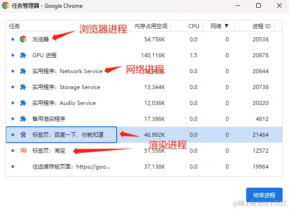Screen dimensions: 289x209
Task: Click process ID 4612
Action: (262, 119)
